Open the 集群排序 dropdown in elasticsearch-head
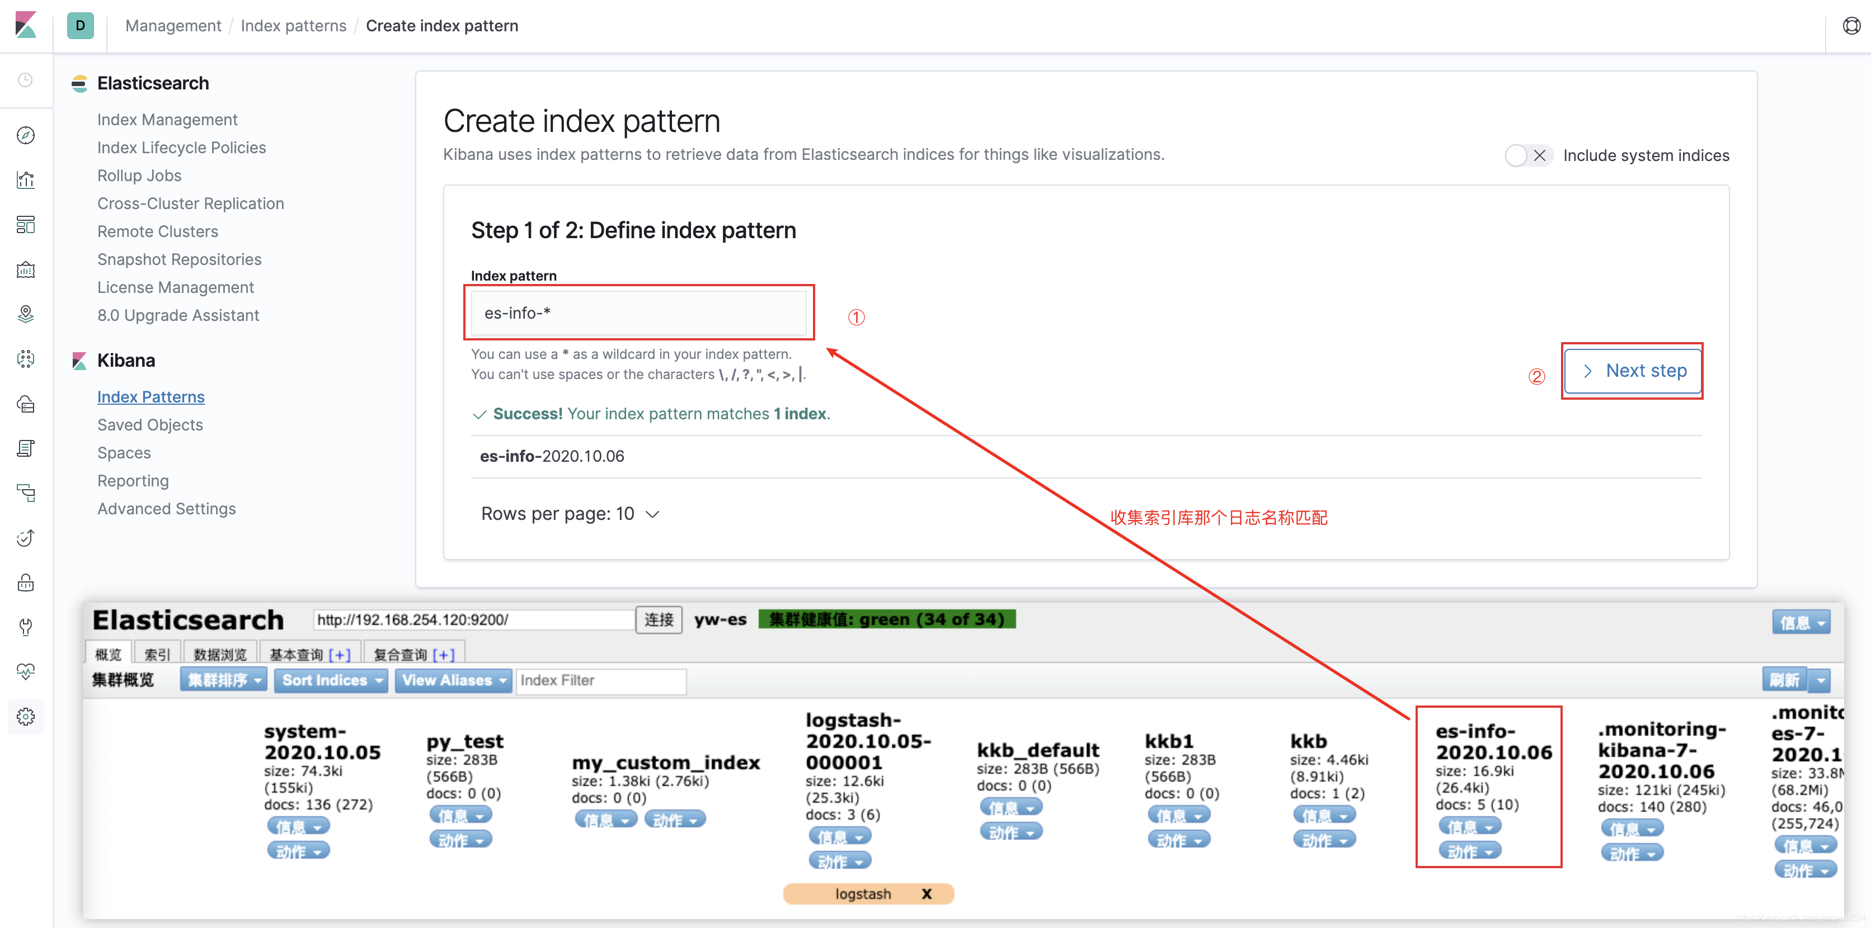This screenshot has width=1871, height=928. [224, 680]
